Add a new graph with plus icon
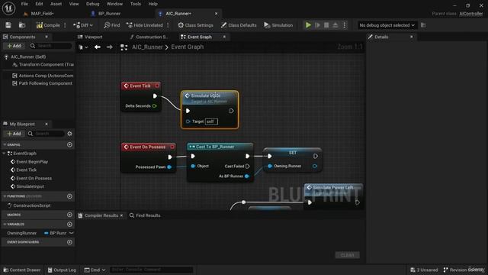The image size is (488, 275). (x=69, y=144)
